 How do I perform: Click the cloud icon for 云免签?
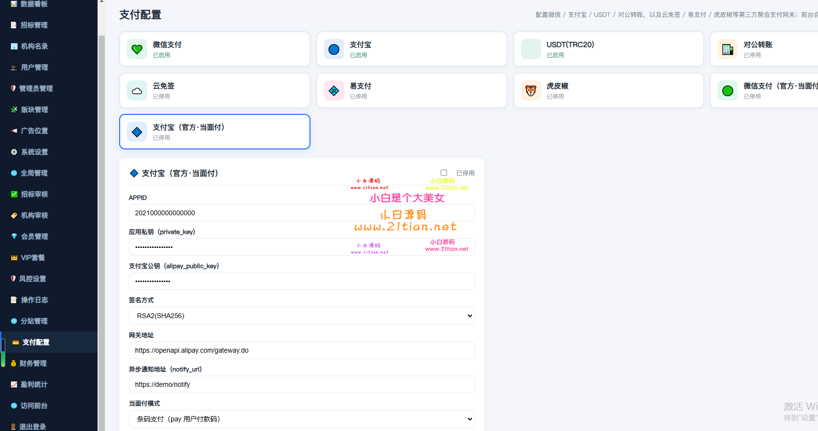coord(137,90)
